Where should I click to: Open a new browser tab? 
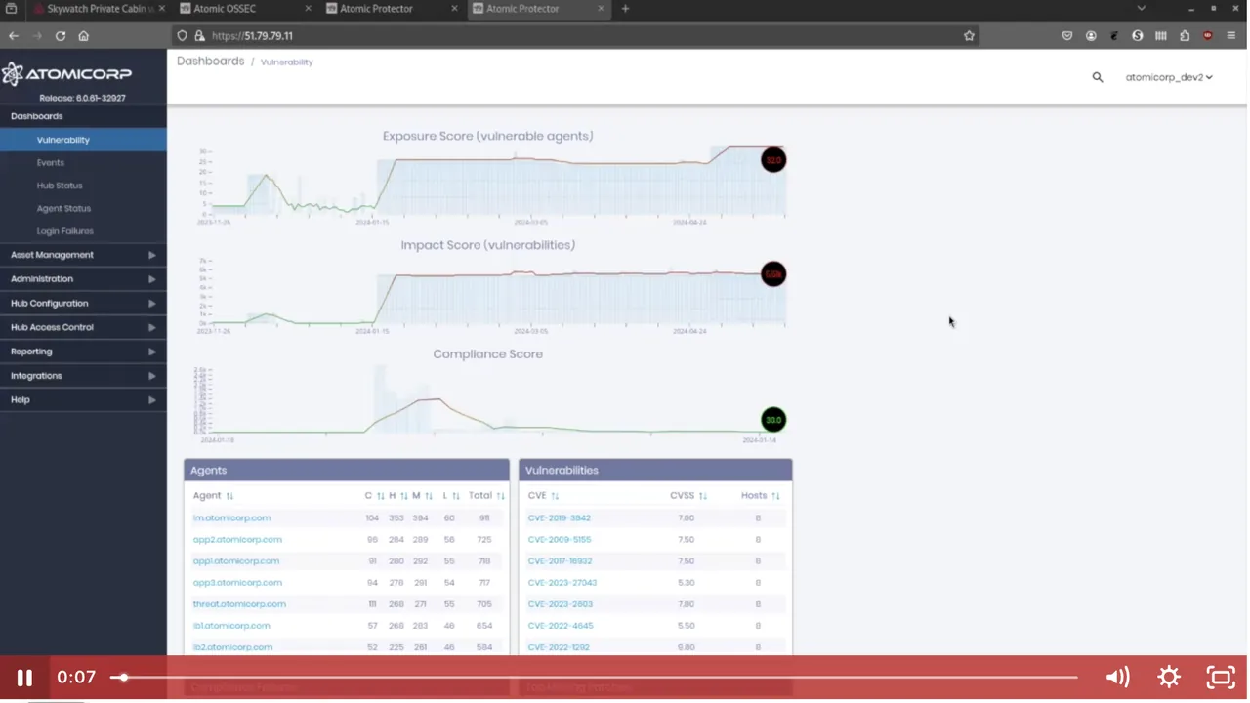pos(625,9)
